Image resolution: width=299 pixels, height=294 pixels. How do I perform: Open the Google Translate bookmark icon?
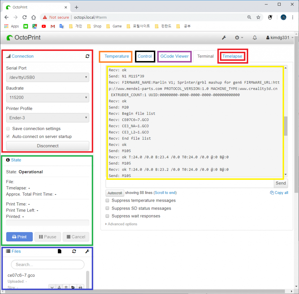(62, 26)
